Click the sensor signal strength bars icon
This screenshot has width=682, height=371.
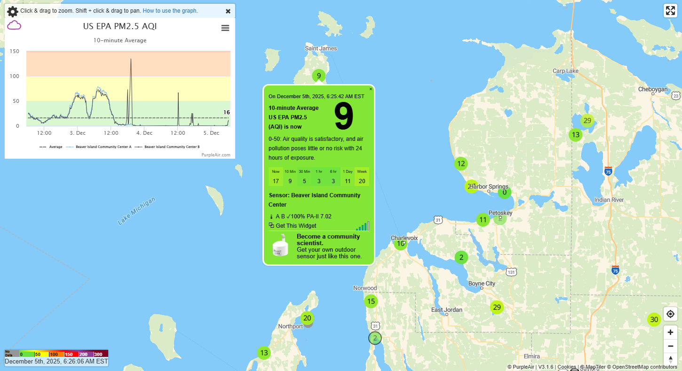point(363,226)
